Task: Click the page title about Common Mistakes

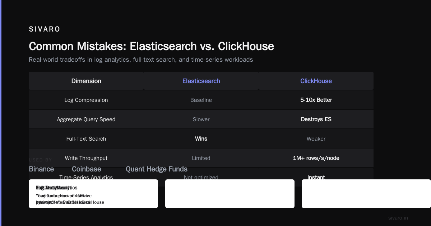Action: [x=151, y=46]
